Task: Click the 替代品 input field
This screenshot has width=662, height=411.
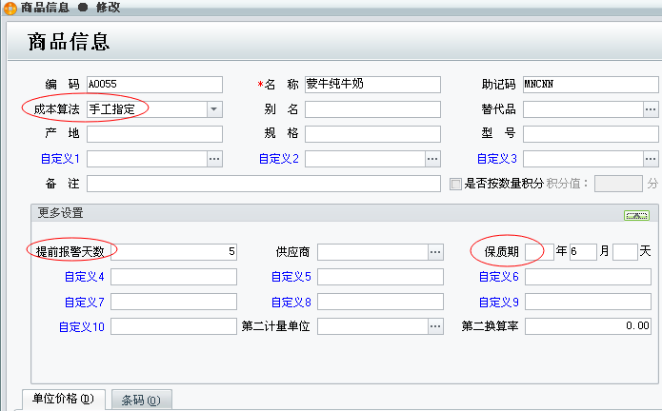Action: point(583,109)
